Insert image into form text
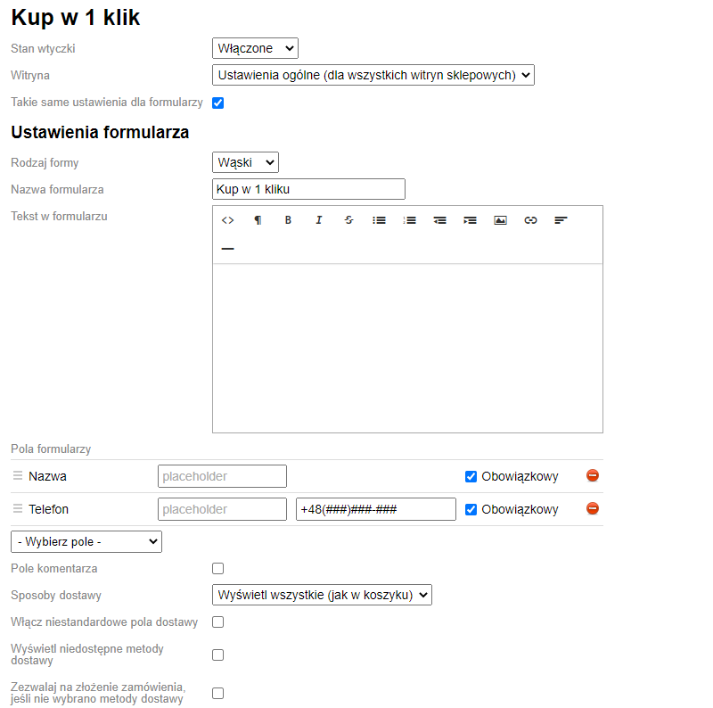 (x=500, y=220)
